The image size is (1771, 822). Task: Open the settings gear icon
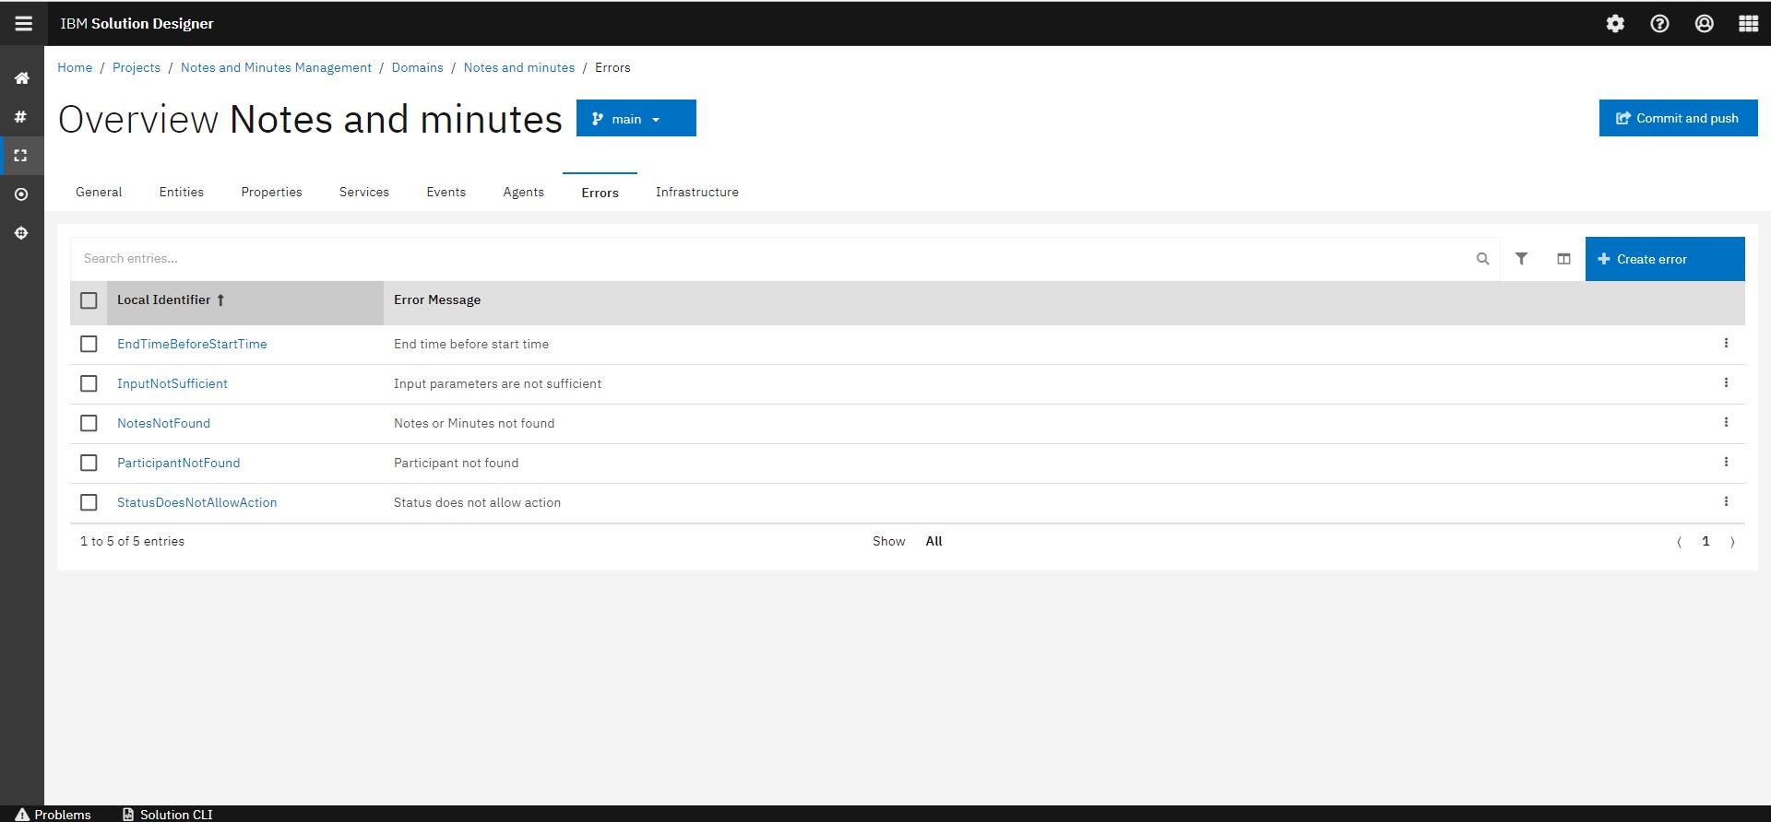pyautogui.click(x=1615, y=24)
